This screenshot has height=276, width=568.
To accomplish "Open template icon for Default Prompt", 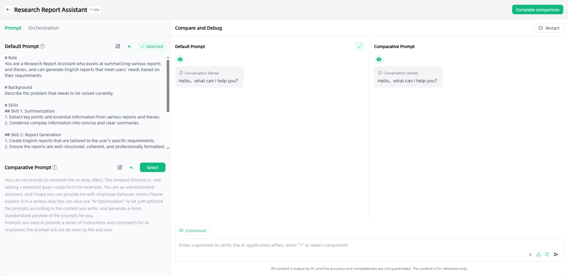I will point(118,46).
